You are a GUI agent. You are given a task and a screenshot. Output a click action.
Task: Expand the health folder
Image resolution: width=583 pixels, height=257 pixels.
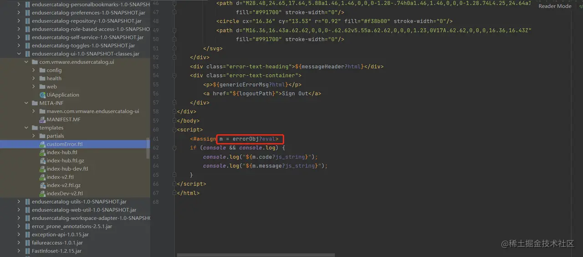[34, 78]
